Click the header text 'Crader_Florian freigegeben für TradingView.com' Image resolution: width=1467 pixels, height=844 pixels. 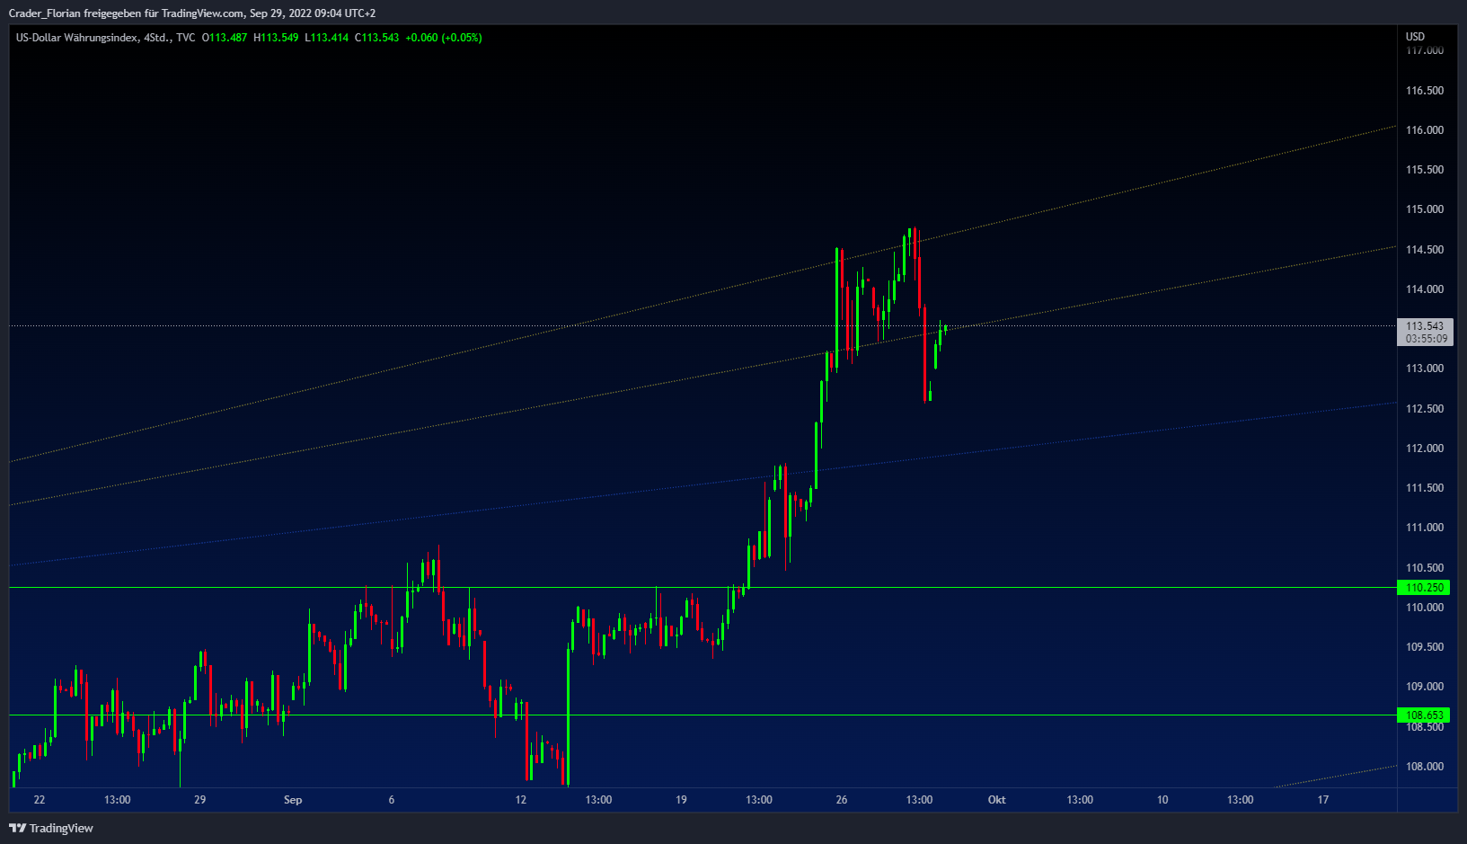[126, 13]
